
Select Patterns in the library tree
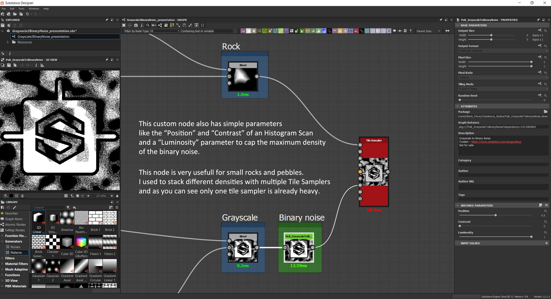[16, 252]
